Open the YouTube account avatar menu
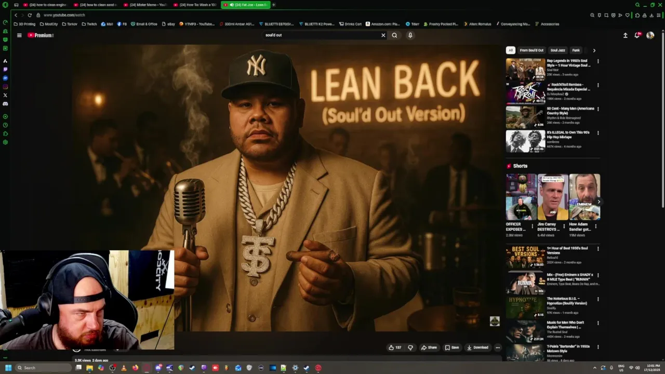The height and width of the screenshot is (374, 665). (x=650, y=35)
